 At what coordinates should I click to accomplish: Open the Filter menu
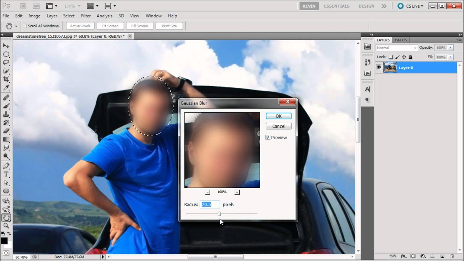coord(86,16)
